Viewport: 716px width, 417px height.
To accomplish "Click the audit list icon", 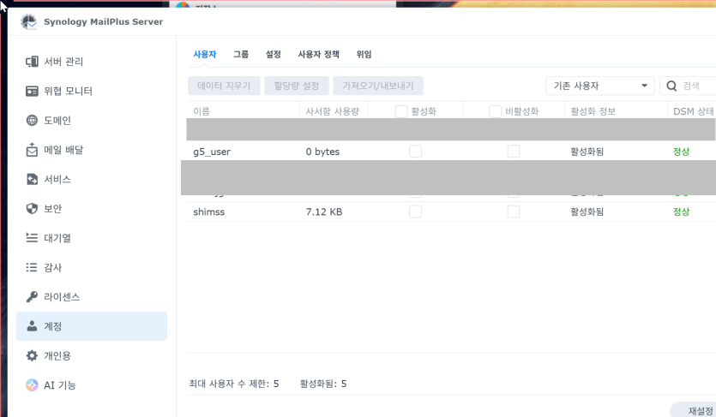I will [32, 267].
